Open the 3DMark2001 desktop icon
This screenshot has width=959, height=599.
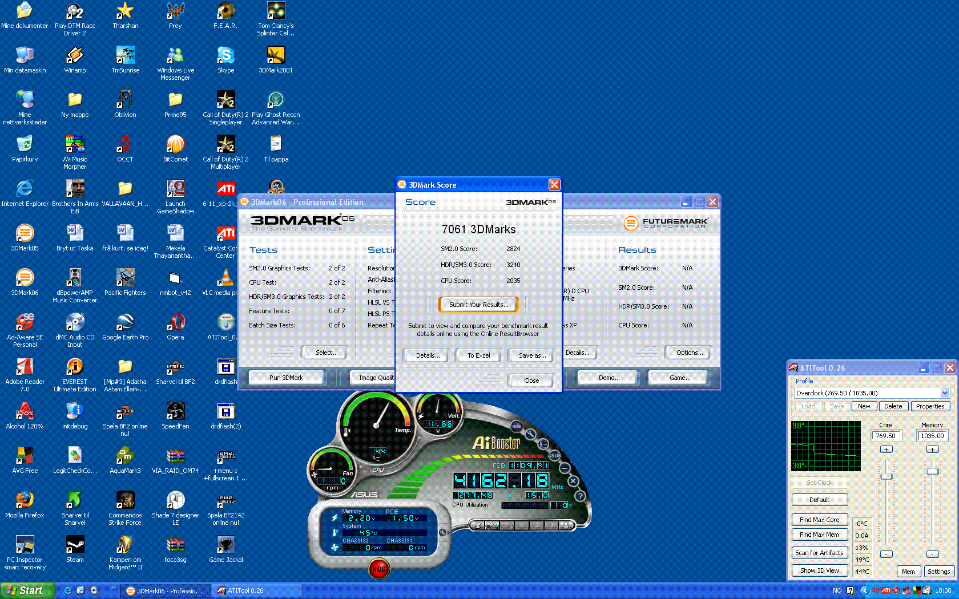click(x=276, y=60)
